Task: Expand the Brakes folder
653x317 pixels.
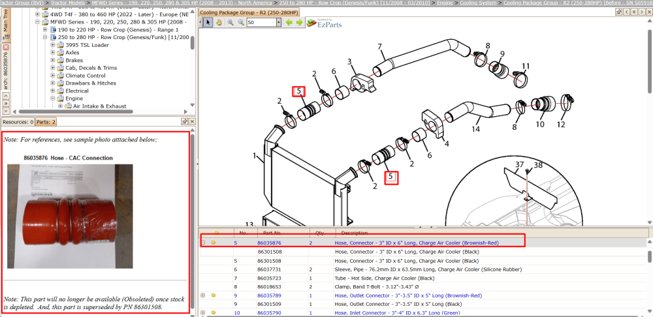Action: pyautogui.click(x=53, y=60)
